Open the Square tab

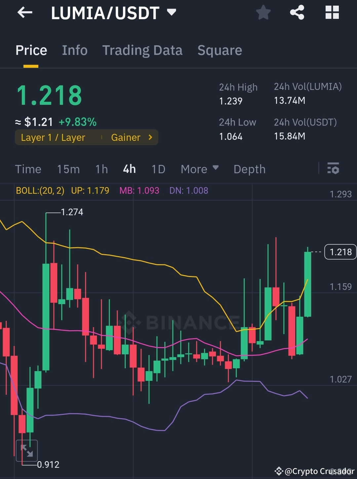(219, 50)
